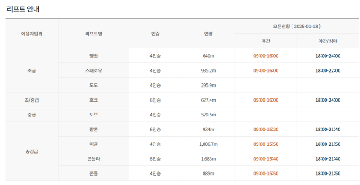Image resolution: width=360 pixels, height=185 pixels.
Task: Click the 호크 lift name
Action: click(x=94, y=100)
